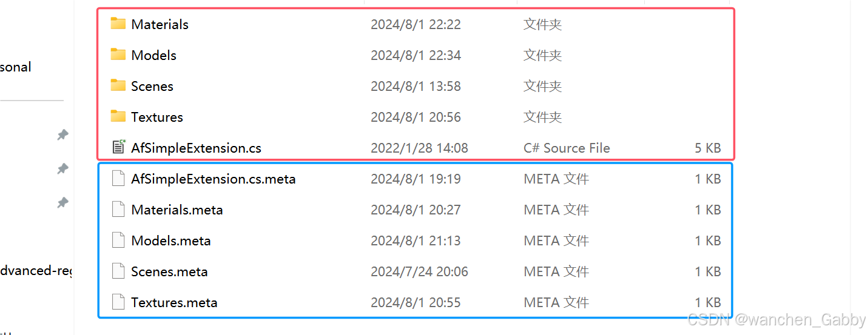This screenshot has width=868, height=335.
Task: Select the Scenes.meta file name
Action: point(169,271)
